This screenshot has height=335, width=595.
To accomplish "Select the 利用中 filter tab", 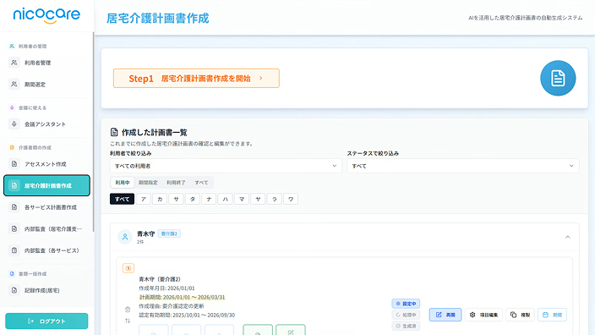I will pyautogui.click(x=123, y=183).
